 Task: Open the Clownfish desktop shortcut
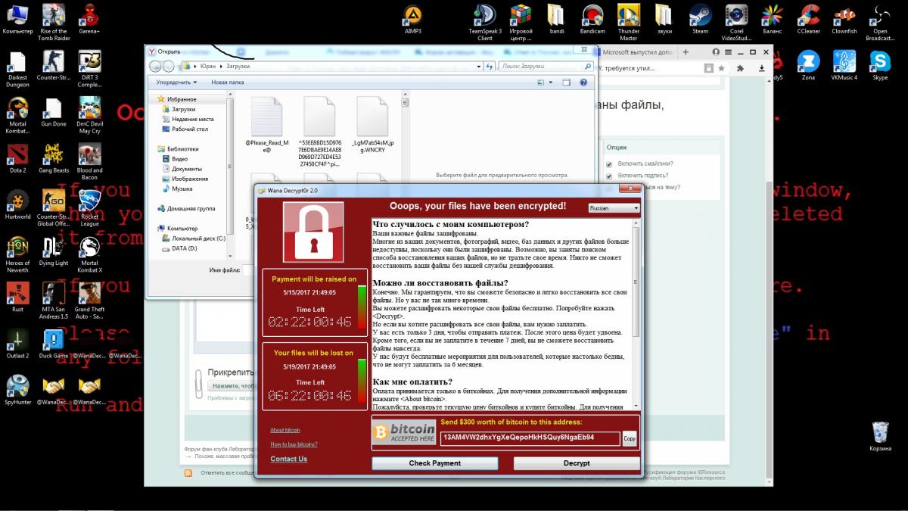(844, 19)
